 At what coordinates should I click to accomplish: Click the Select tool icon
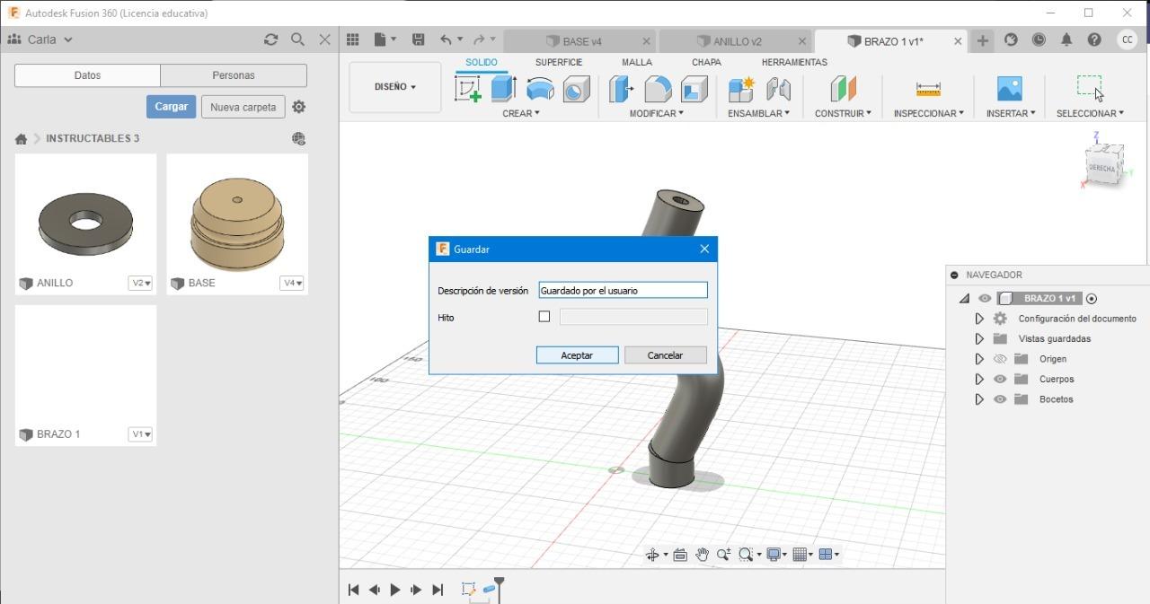pyautogui.click(x=1089, y=87)
